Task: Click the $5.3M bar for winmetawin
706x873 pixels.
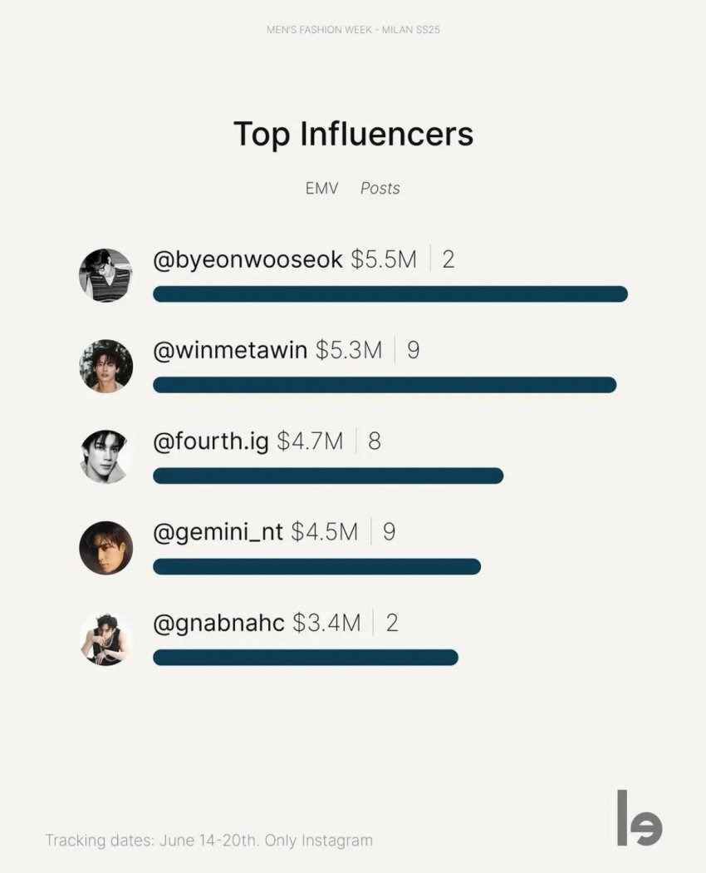Action: point(385,385)
